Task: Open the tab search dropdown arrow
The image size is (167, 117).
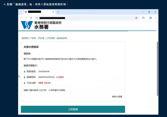Action: (x=21, y=12)
